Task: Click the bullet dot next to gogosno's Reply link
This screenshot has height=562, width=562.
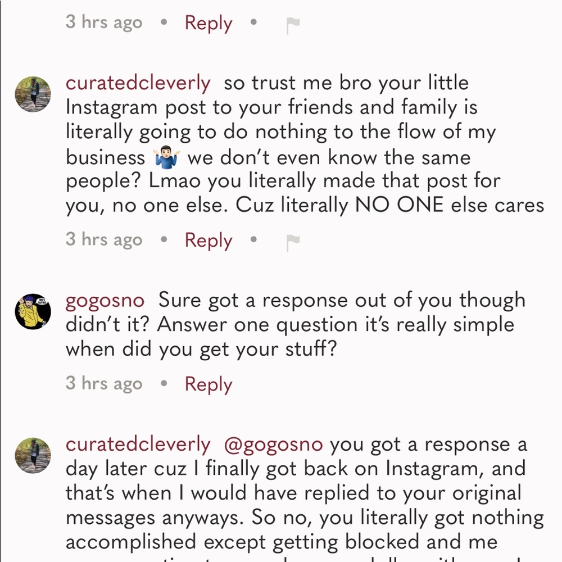Action: click(x=164, y=383)
